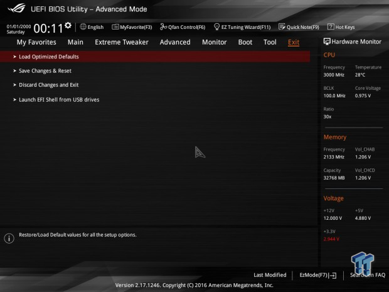The height and width of the screenshot is (292, 389).
Task: Click the Memory section heading
Action: (x=334, y=137)
